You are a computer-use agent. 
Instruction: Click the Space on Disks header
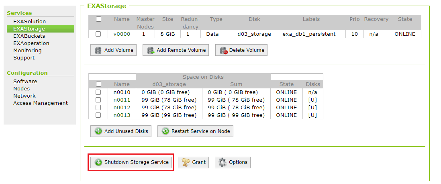point(203,77)
